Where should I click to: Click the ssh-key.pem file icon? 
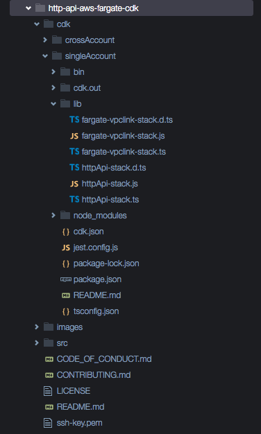(48, 423)
